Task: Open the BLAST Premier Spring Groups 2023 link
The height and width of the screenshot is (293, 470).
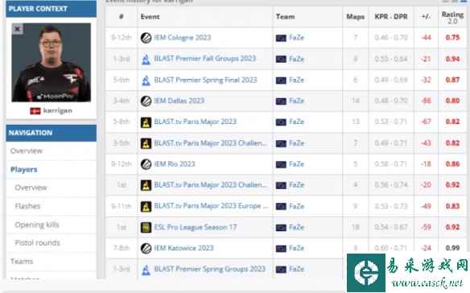Action: (x=209, y=269)
